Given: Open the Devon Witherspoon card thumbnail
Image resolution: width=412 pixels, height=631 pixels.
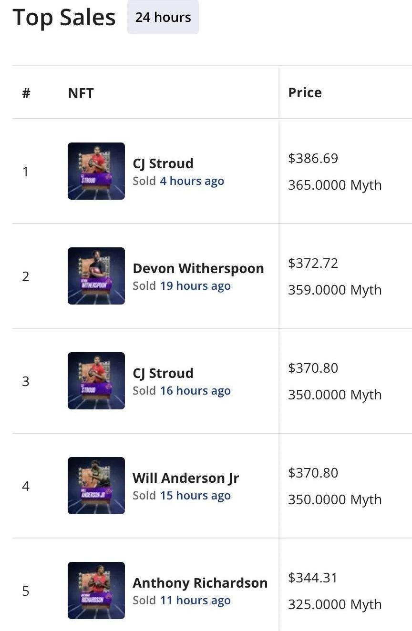Looking at the screenshot, I should coord(96,276).
